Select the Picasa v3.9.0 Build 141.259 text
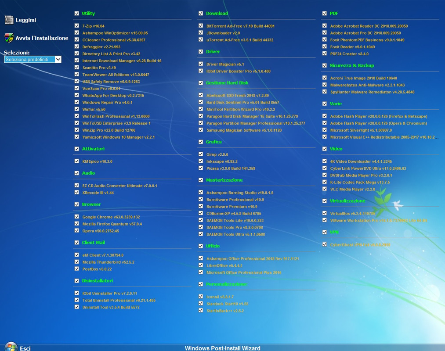The width and height of the screenshot is (445, 351). [231, 168]
